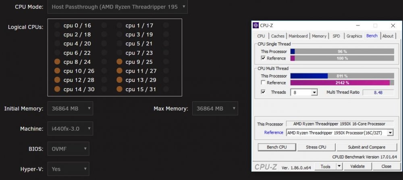
Task: Disable orange cpu 14 circle beside 'cpu 14 / 30'
Action: point(57,89)
